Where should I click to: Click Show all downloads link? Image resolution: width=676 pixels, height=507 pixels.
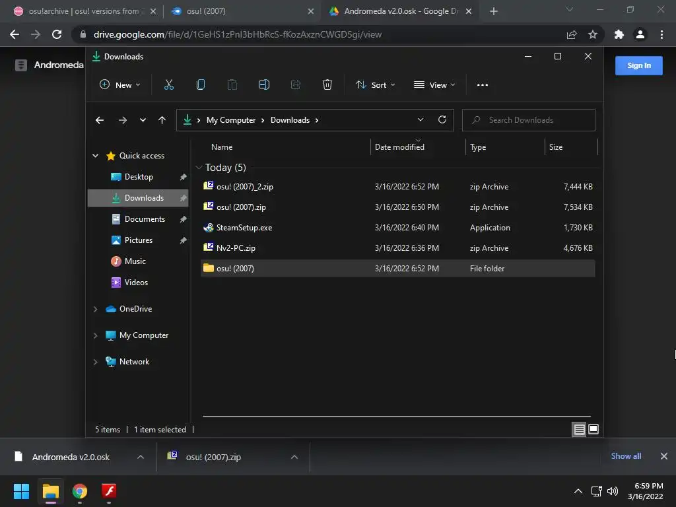coord(626,456)
